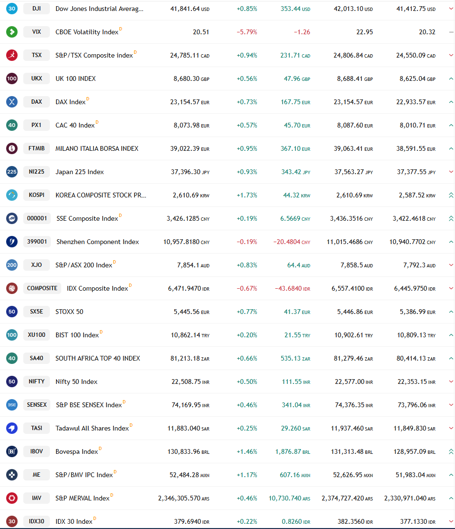Click the IDX30 logo icon
Viewport: 455px width, 529px height.
pos(12,521)
